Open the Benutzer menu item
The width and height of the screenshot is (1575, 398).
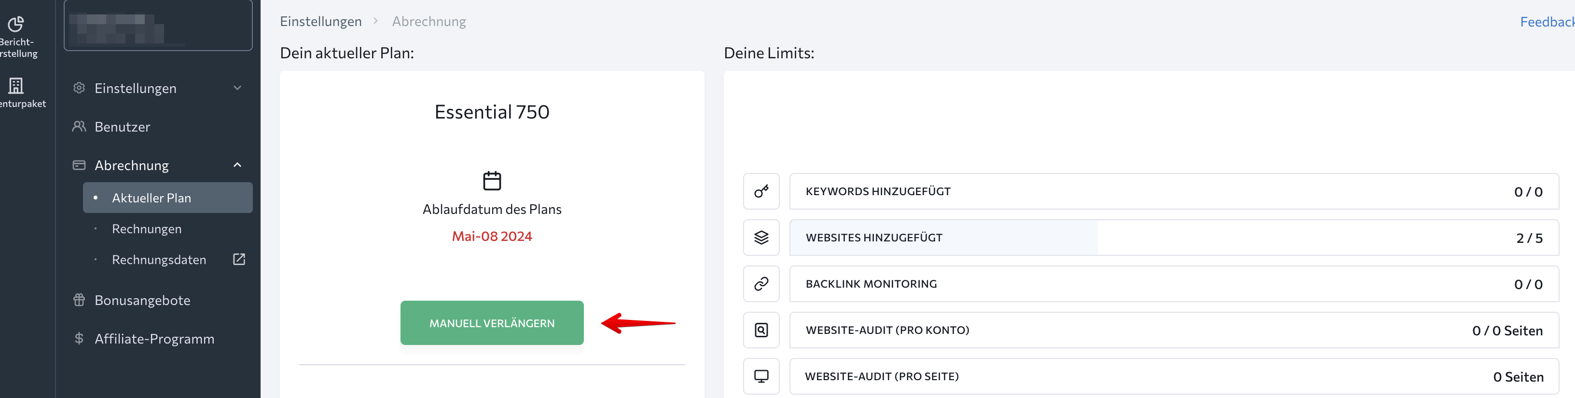coord(122,127)
